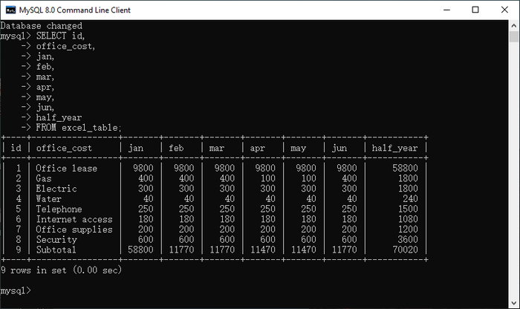The width and height of the screenshot is (520, 309).
Task: Click the 1500 half_year value for Telephone
Action: (408, 209)
